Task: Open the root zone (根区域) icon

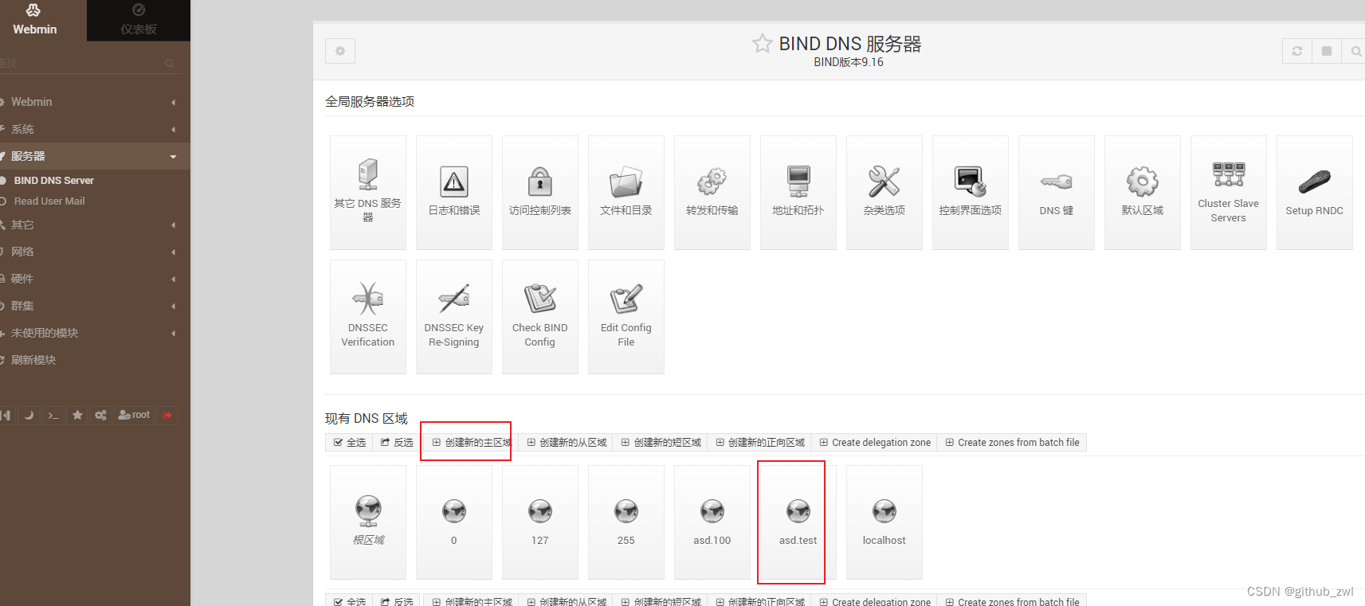Action: 368,522
